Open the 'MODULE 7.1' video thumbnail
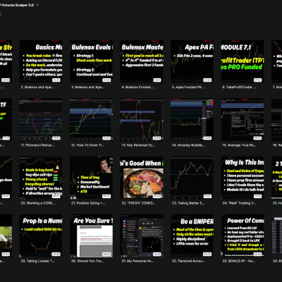Screen dimensions: 282x282 243,61
